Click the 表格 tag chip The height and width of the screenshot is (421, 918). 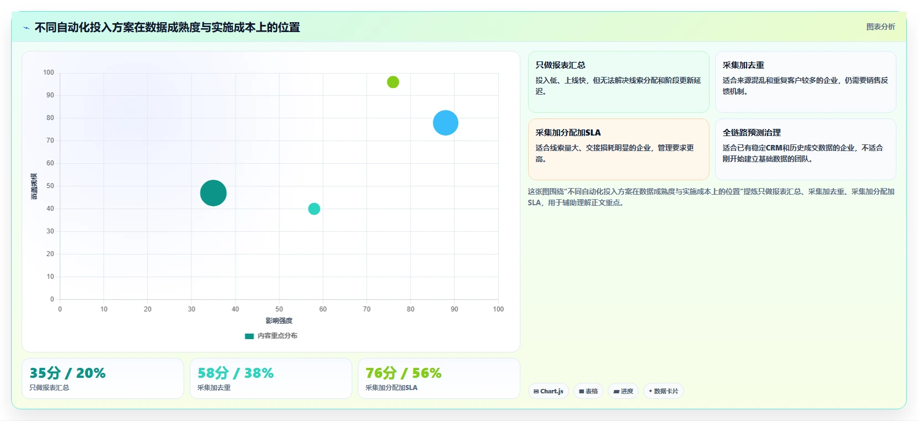[588, 391]
